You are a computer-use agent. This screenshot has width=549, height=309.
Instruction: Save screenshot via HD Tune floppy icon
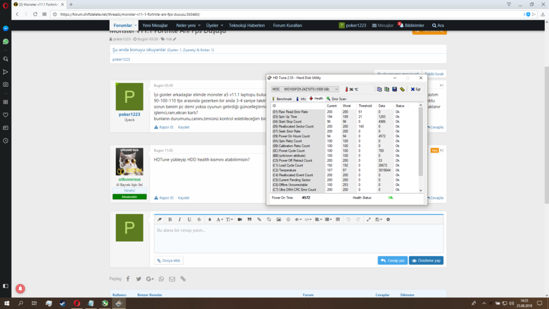click(x=394, y=89)
